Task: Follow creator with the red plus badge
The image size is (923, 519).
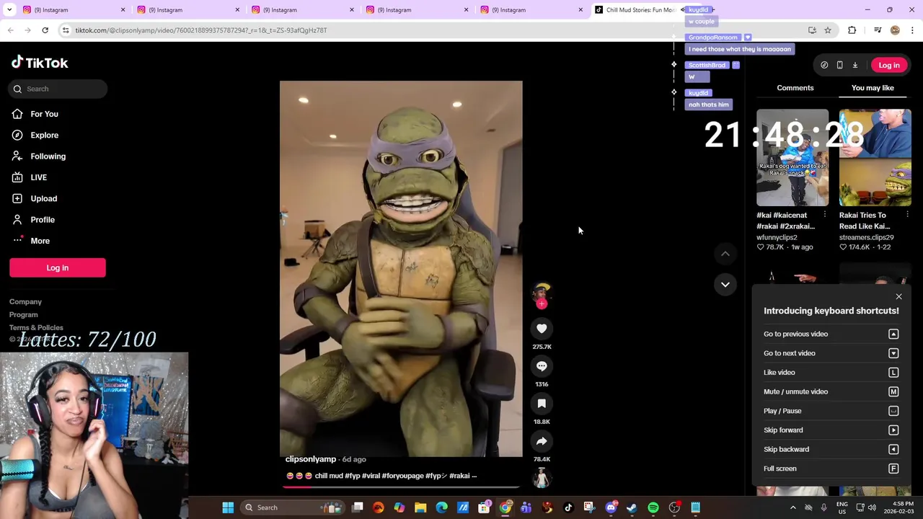Action: pos(542,304)
